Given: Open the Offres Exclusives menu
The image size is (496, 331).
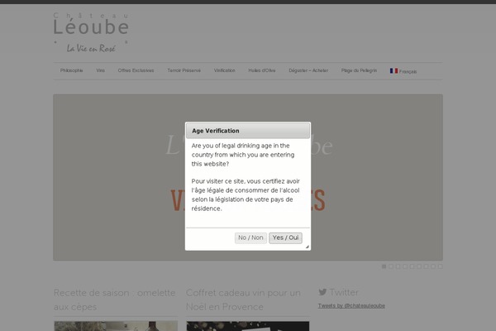Looking at the screenshot, I should click(x=136, y=70).
